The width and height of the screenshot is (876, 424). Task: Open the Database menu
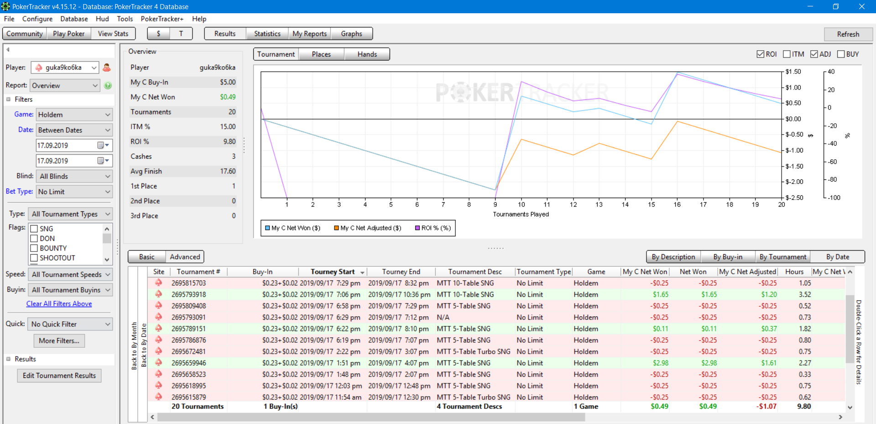(74, 19)
